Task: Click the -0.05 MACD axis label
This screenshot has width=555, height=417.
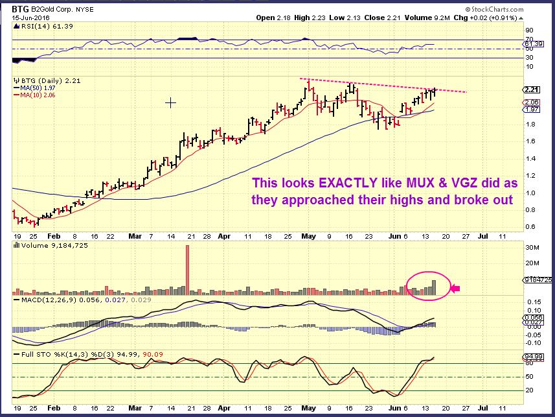Action: click(533, 335)
